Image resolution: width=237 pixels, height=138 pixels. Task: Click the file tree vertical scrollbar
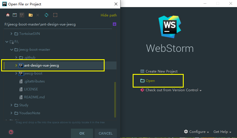click(x=115, y=100)
